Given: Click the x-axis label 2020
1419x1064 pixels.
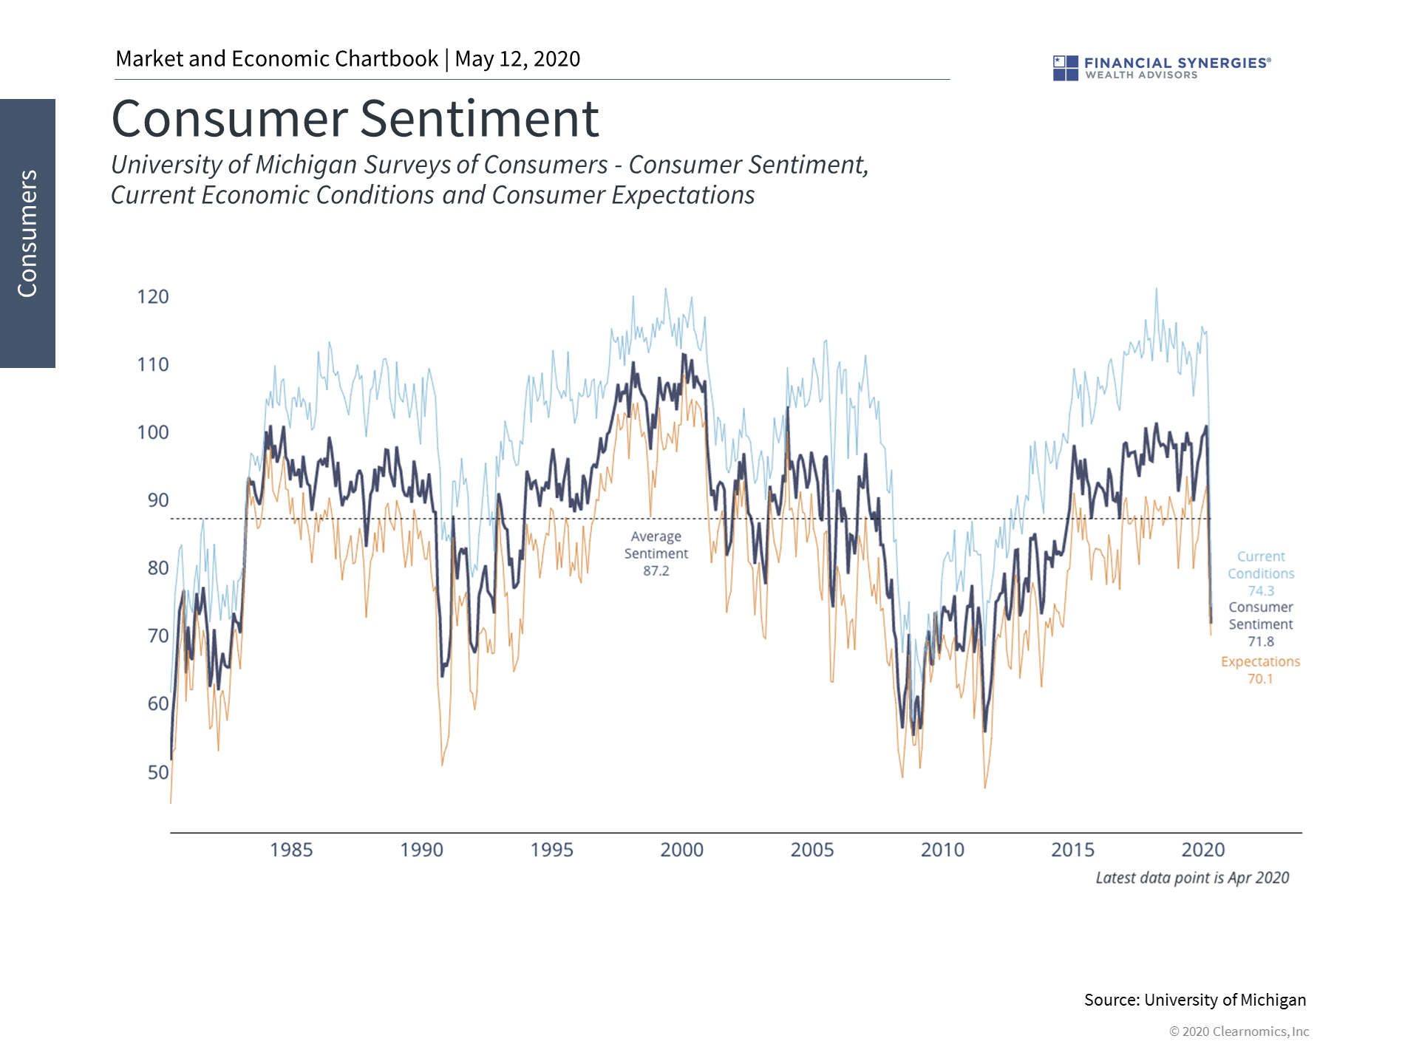Looking at the screenshot, I should pos(1203,850).
